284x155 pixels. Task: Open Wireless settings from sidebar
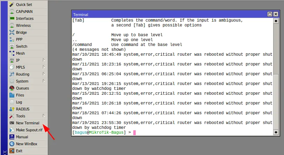tap(23, 25)
